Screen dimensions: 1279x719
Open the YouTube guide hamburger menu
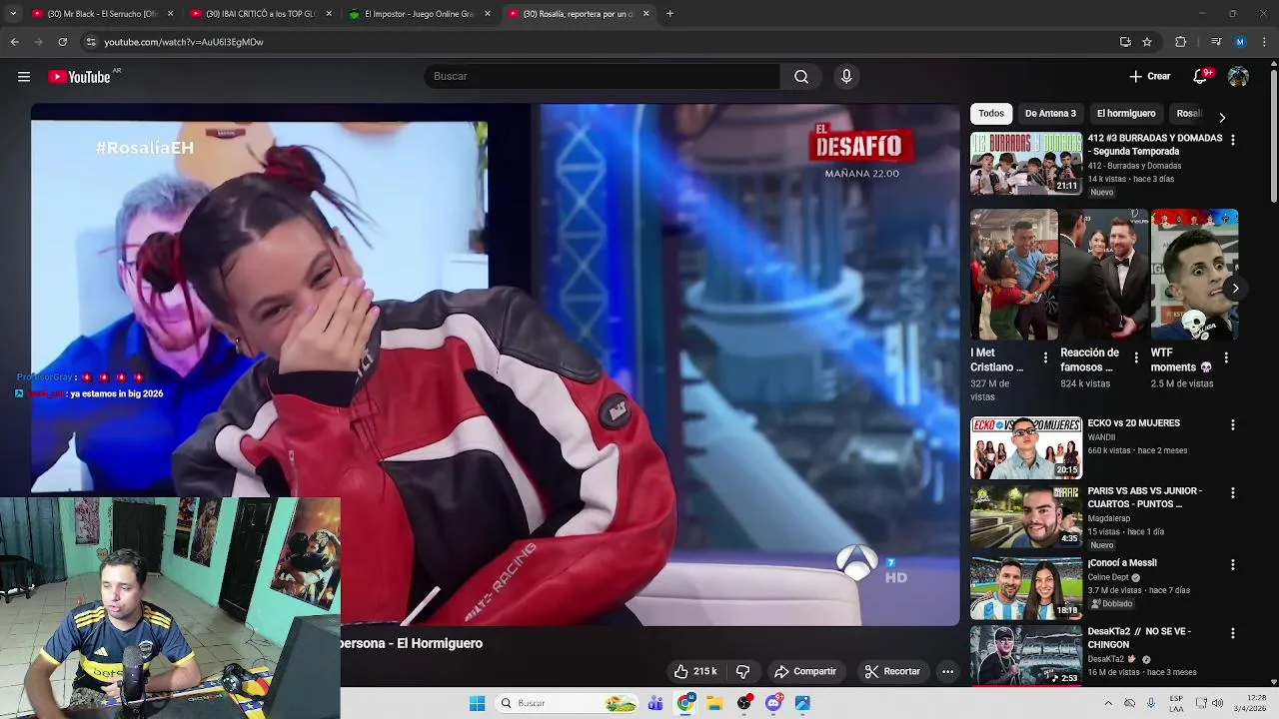(x=24, y=77)
